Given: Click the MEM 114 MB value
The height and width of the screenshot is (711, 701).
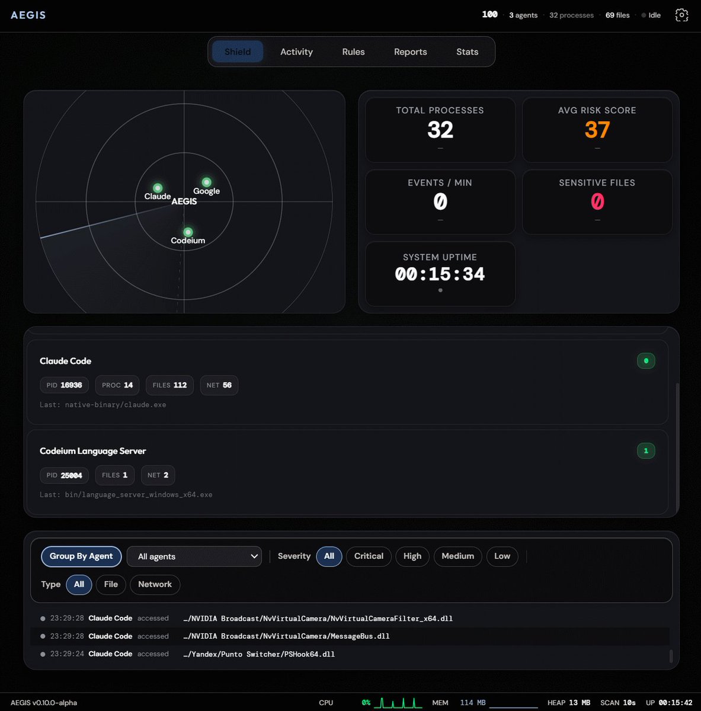Looking at the screenshot, I should [x=473, y=703].
